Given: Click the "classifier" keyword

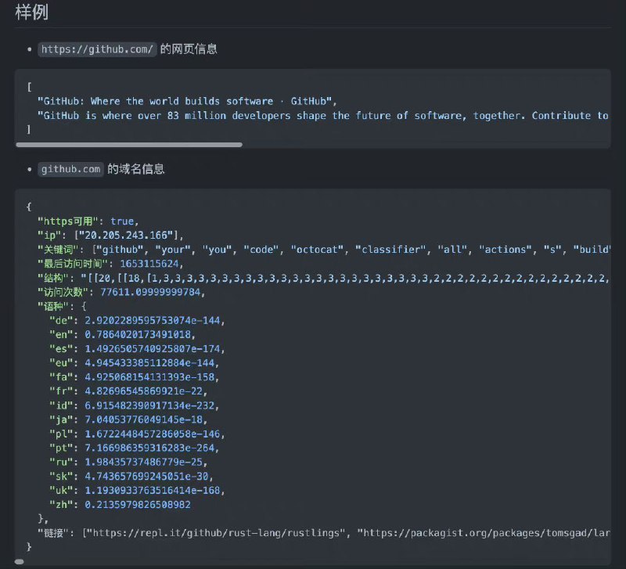Looking at the screenshot, I should click(390, 250).
